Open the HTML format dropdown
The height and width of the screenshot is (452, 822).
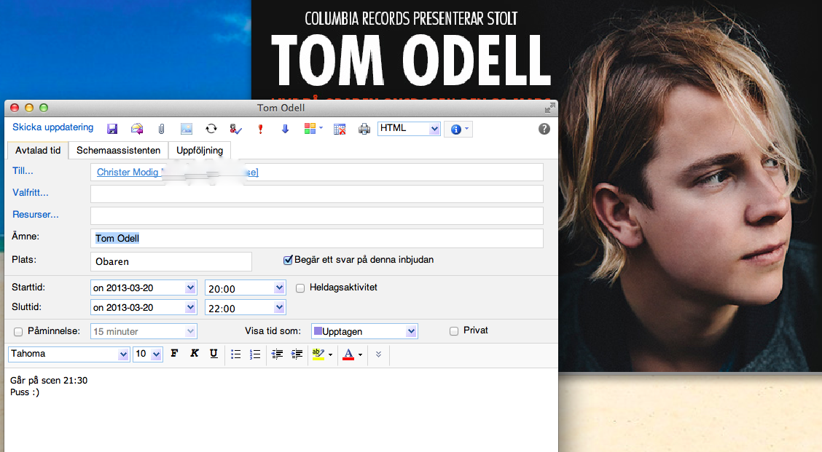(x=434, y=129)
